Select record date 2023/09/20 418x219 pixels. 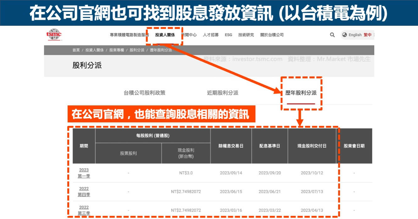tap(270, 173)
